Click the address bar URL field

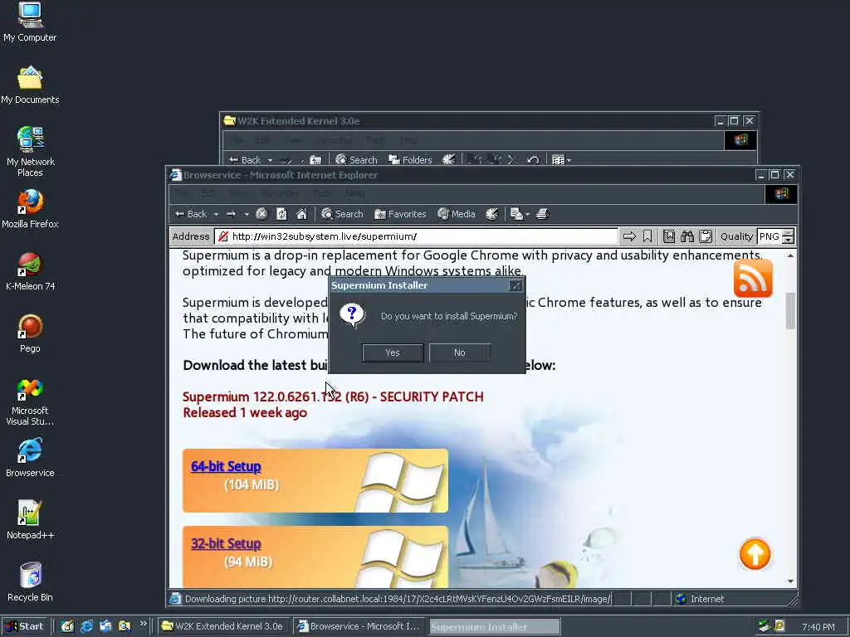(x=417, y=236)
